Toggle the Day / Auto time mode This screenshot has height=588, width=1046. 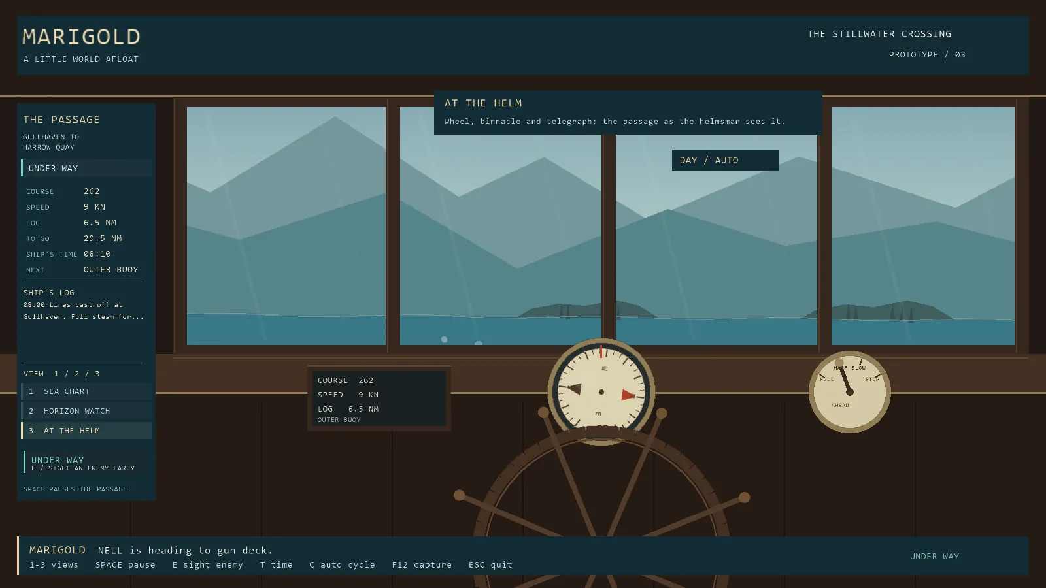726,161
